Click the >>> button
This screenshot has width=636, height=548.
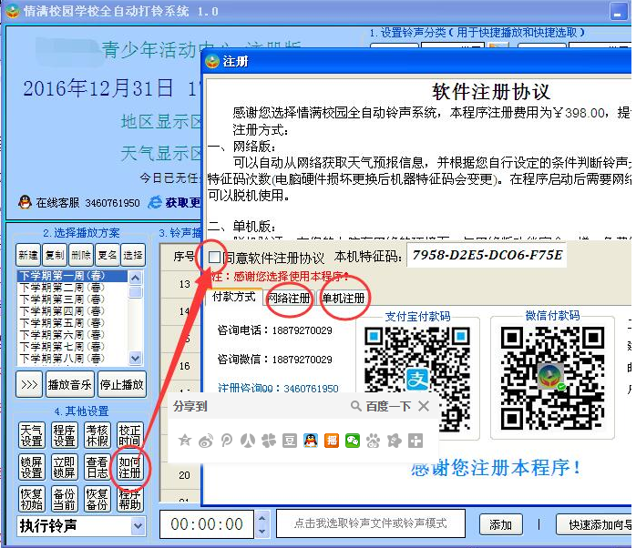click(x=29, y=384)
